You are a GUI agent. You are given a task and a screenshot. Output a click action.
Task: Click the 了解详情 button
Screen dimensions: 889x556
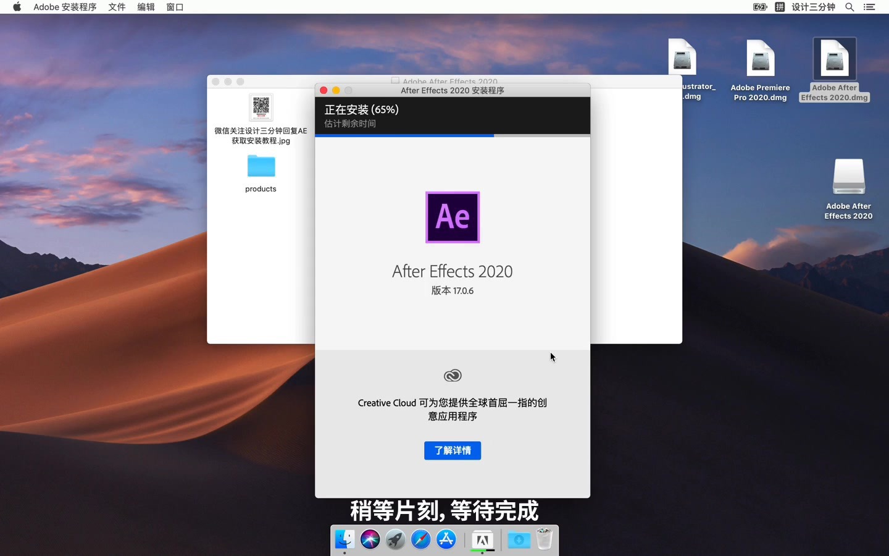[x=453, y=450]
